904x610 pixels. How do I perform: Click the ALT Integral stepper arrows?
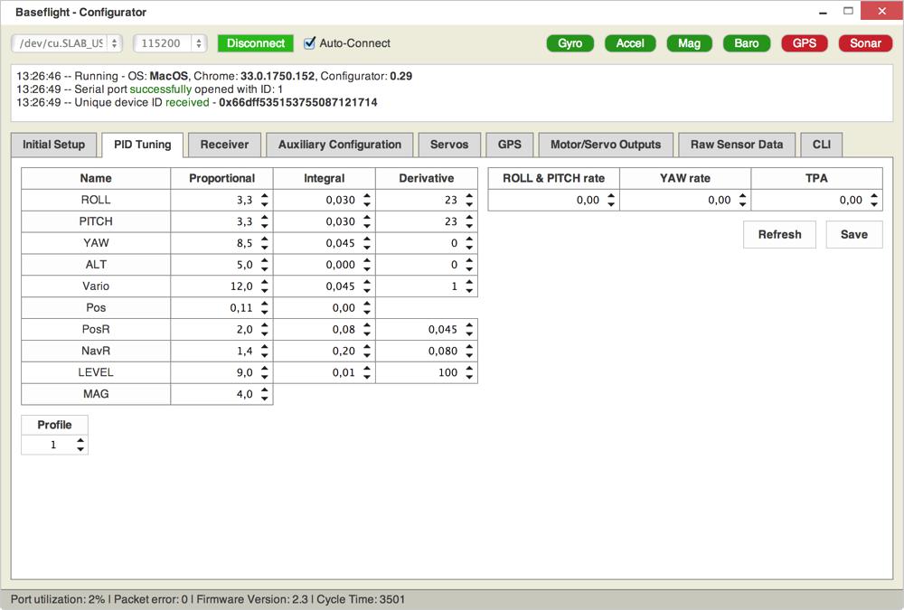pos(367,265)
